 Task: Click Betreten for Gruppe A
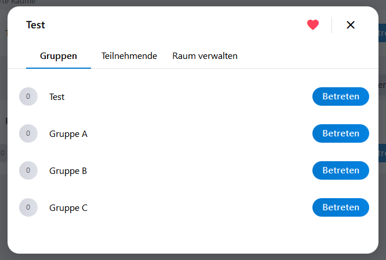click(341, 133)
